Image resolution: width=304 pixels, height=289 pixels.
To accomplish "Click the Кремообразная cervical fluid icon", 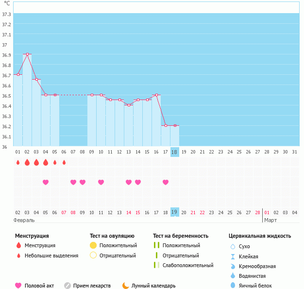I will (x=233, y=266).
